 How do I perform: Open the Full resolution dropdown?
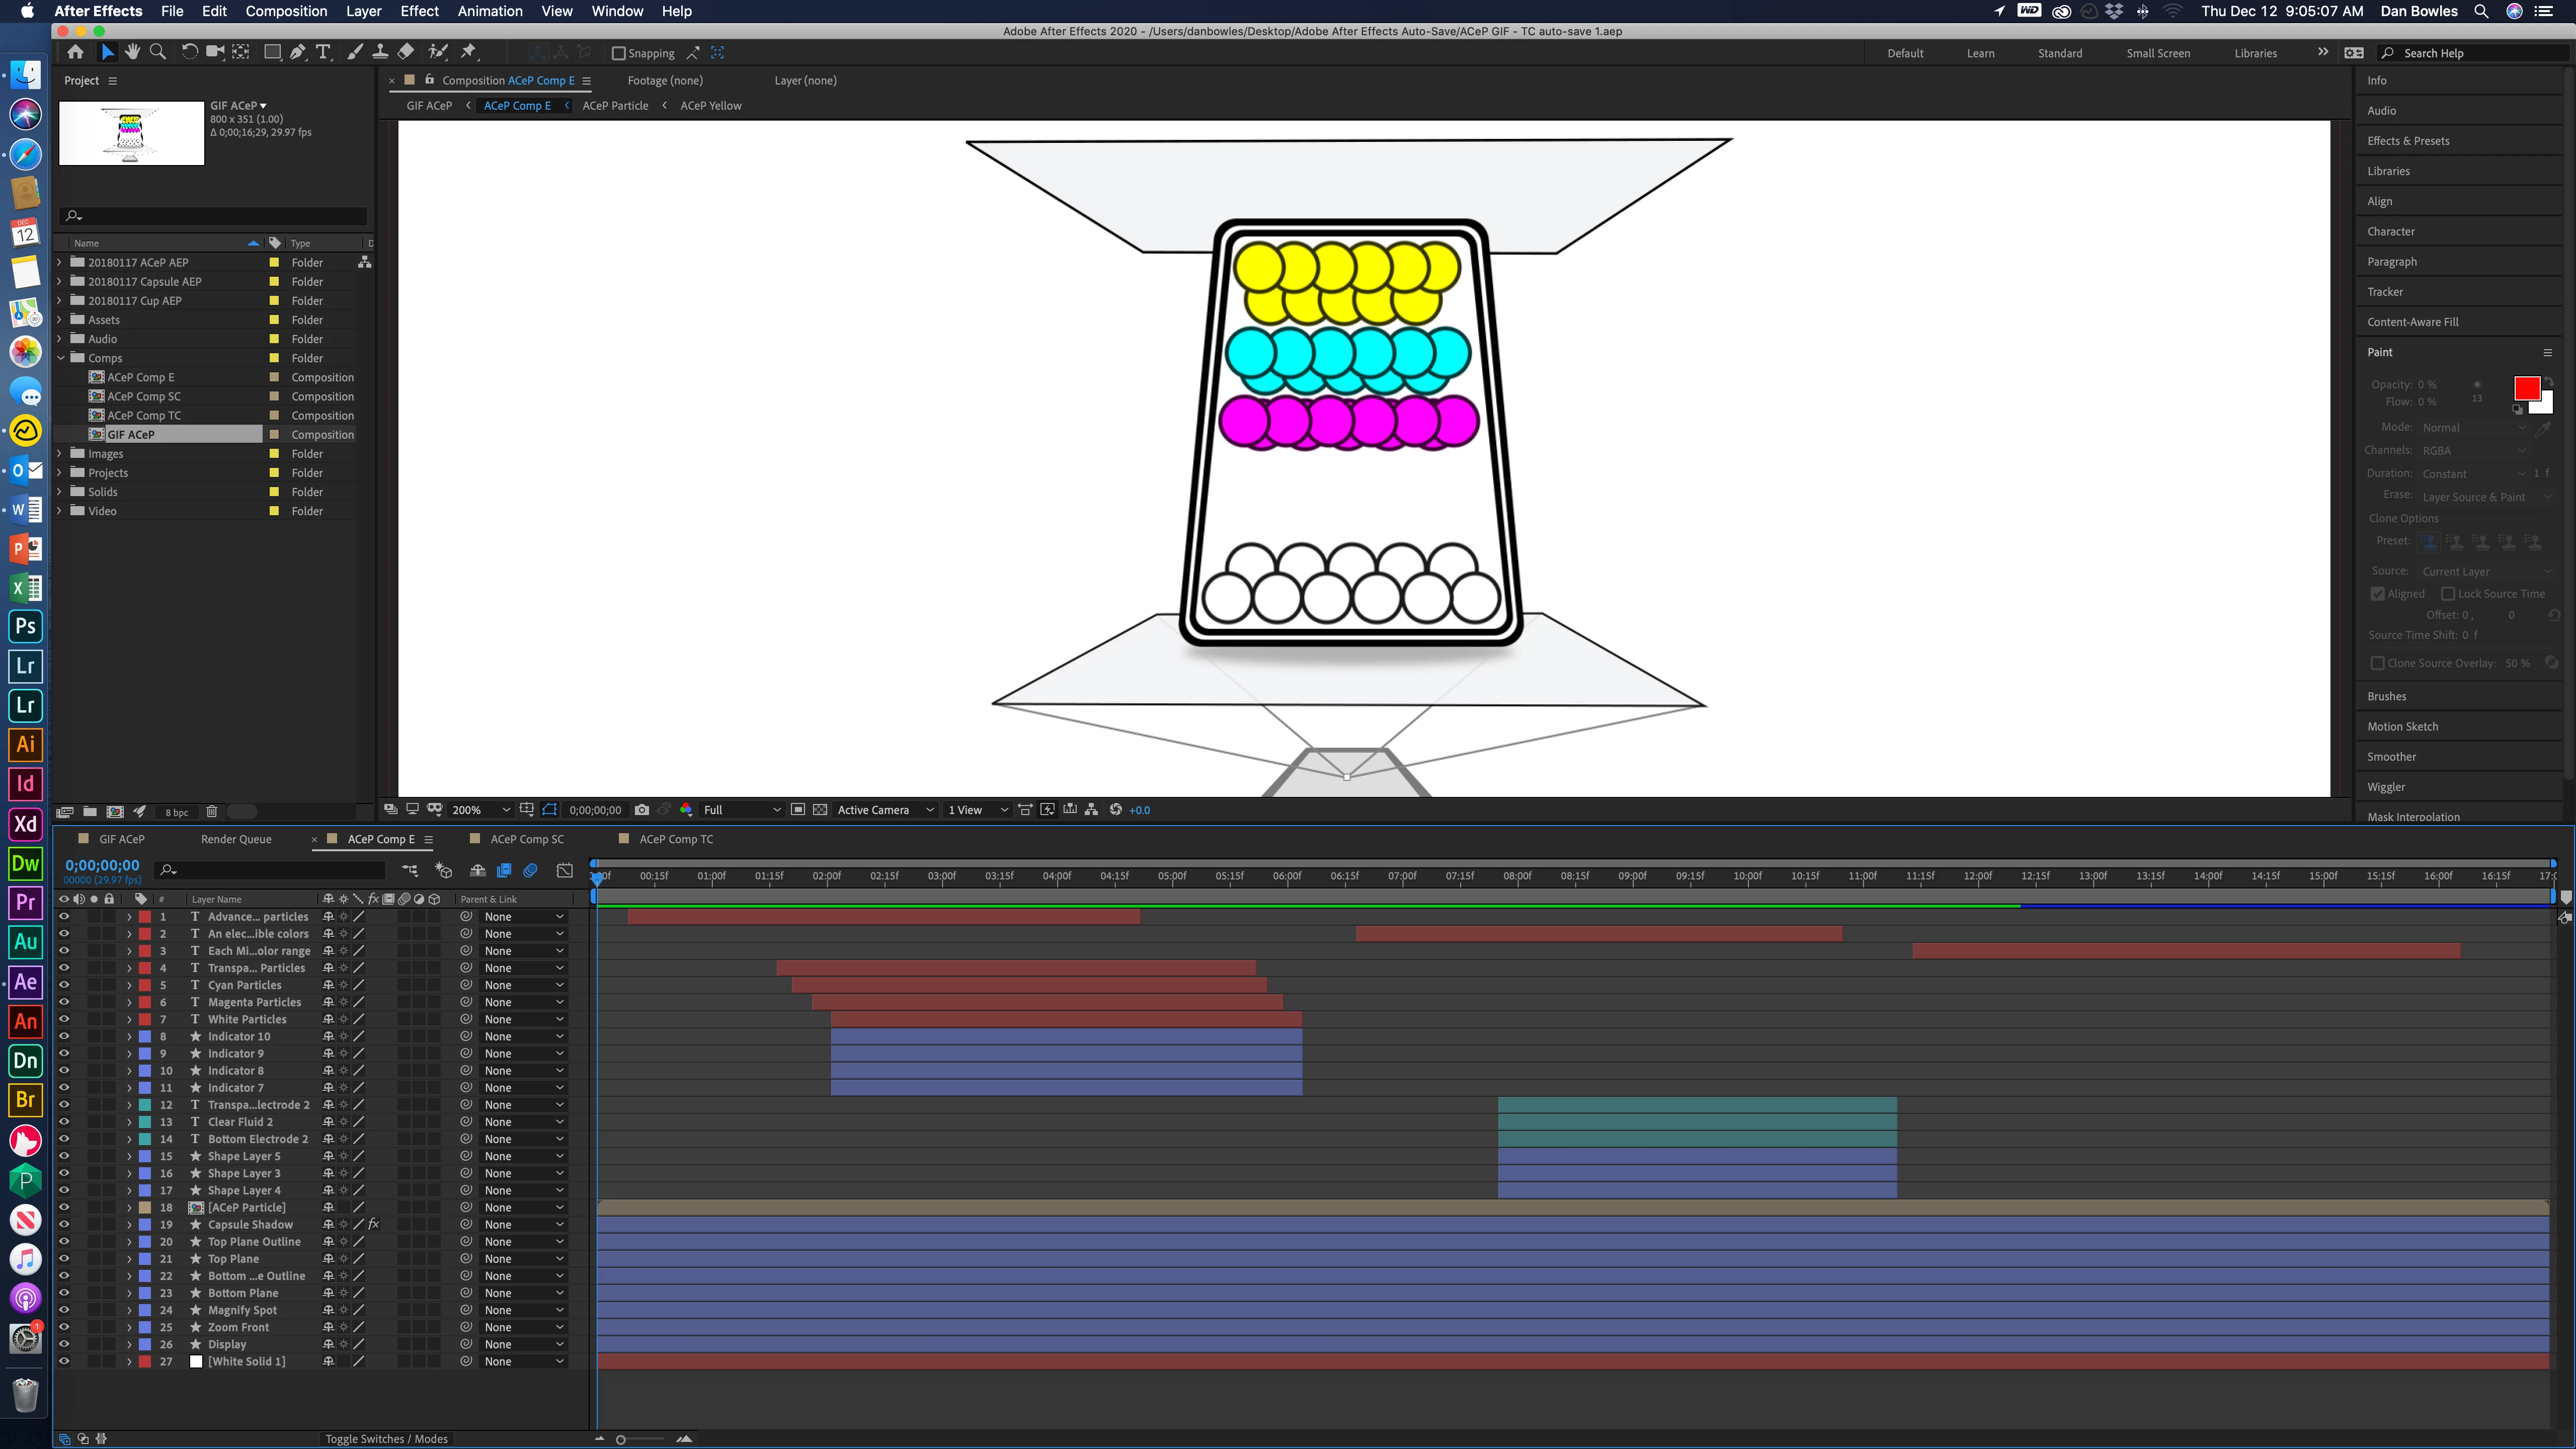click(741, 810)
